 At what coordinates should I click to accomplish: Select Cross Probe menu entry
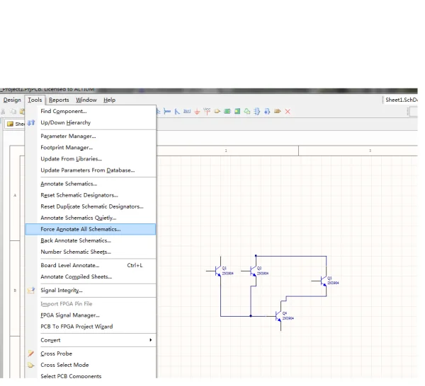click(x=91, y=353)
